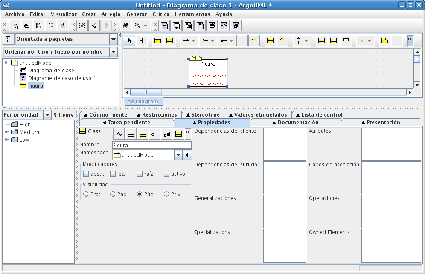Select the aggregation diamond tool
425x274 pixels.
[x=205, y=41]
